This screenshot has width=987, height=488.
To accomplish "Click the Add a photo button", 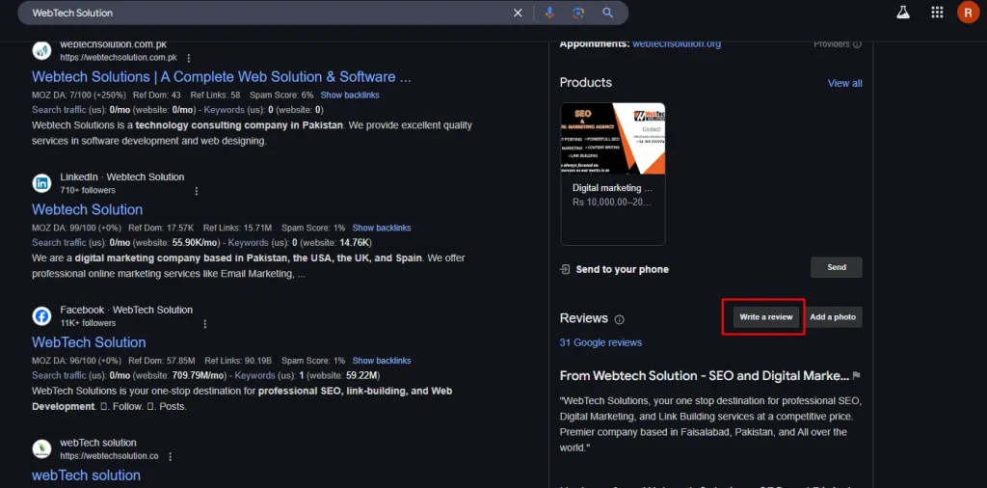I will pos(833,316).
